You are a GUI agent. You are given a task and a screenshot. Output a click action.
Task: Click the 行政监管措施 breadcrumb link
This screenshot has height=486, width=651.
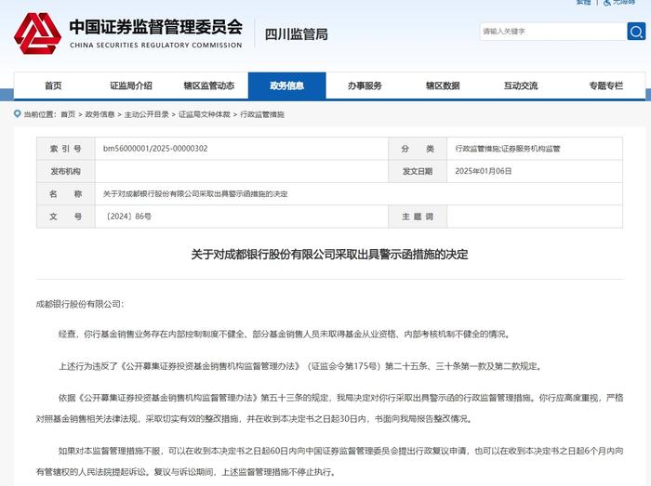click(x=262, y=114)
